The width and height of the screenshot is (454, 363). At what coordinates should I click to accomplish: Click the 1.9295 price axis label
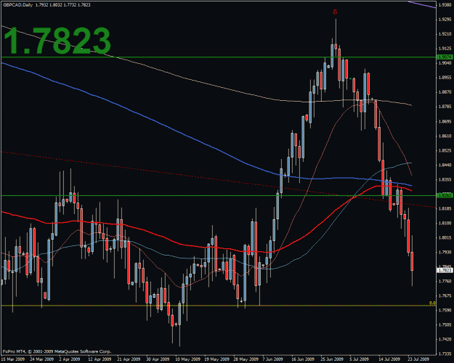pyautogui.click(x=445, y=20)
